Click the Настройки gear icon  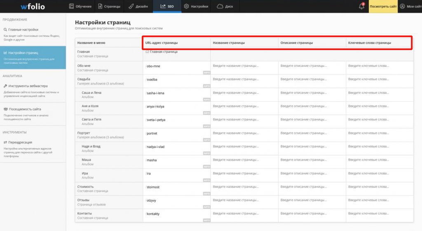186,6
